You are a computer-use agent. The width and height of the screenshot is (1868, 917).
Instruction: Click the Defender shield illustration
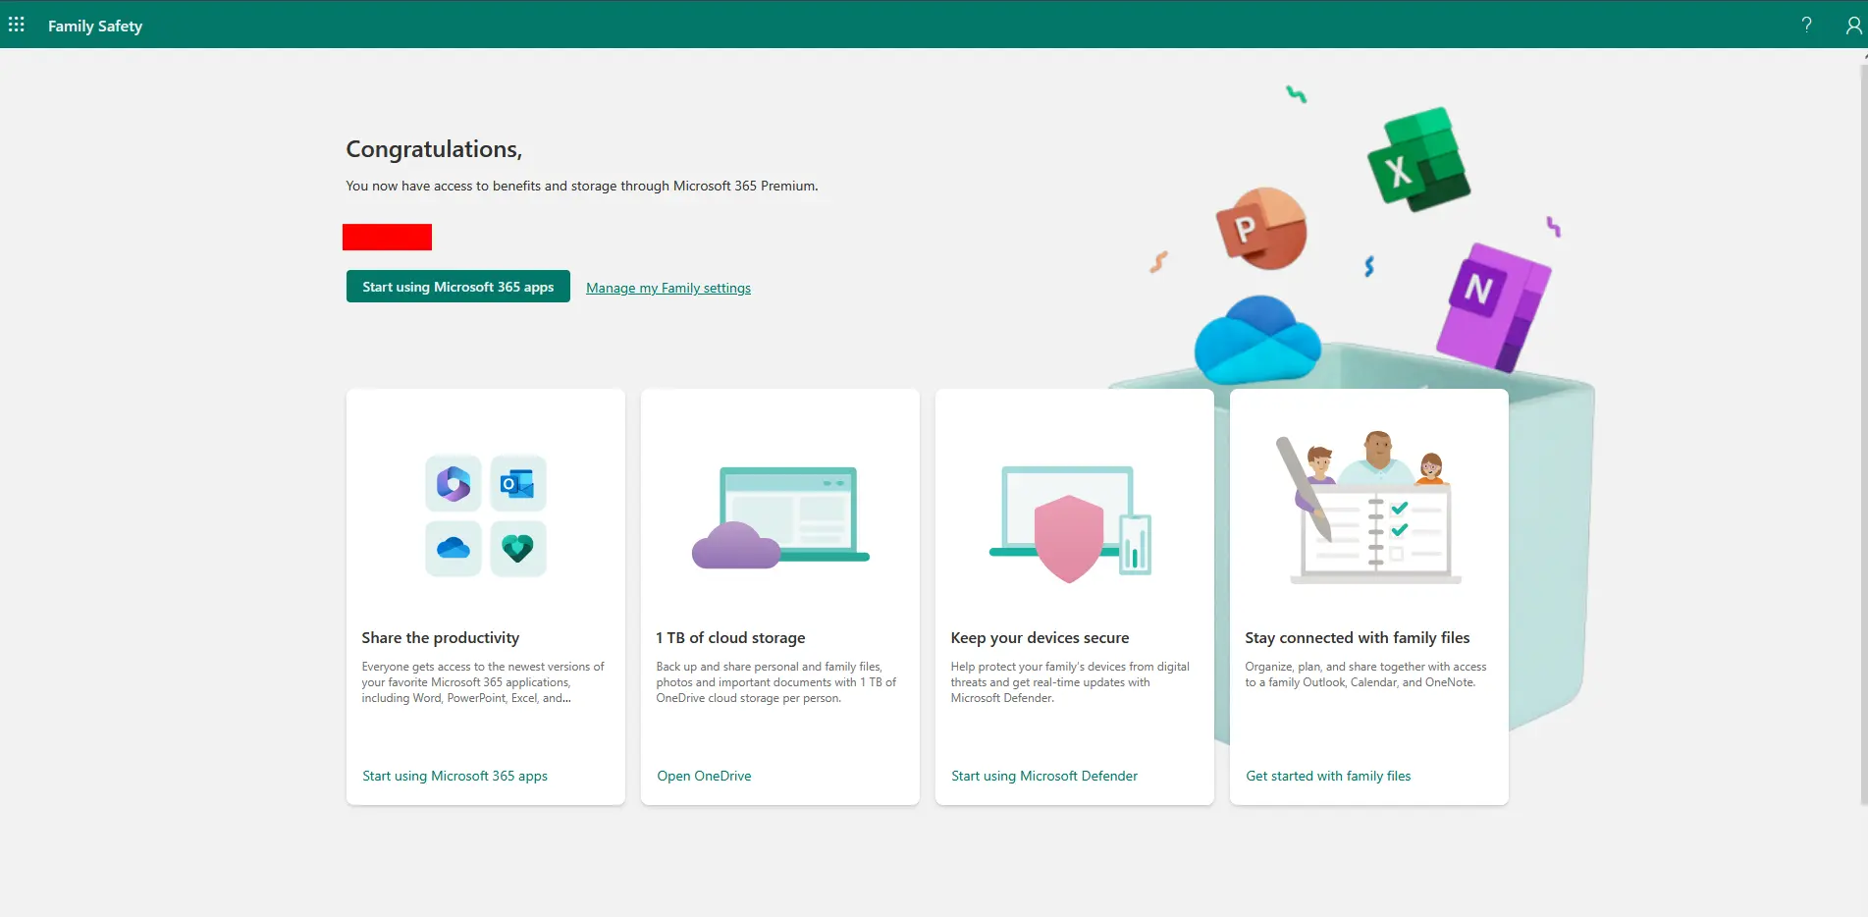[1070, 525]
